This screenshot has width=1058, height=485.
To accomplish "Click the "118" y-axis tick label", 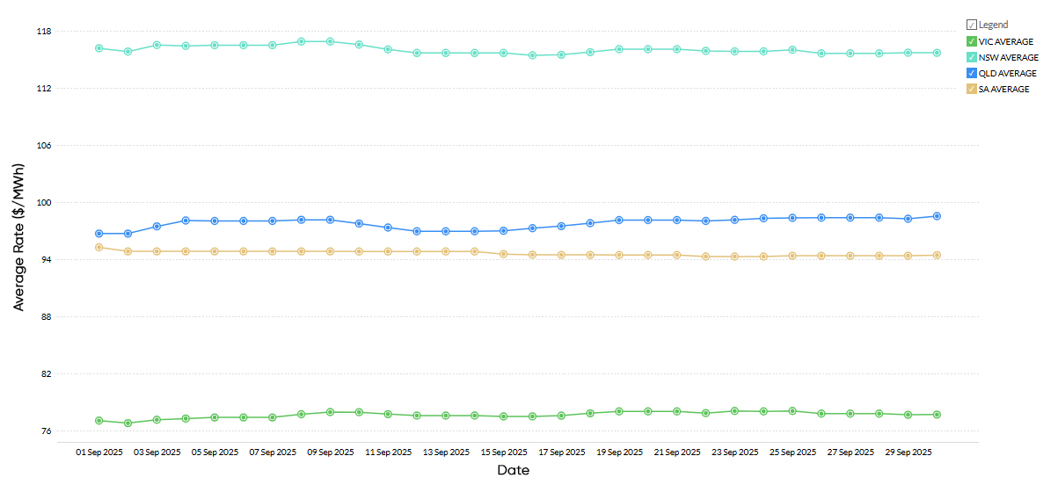I will [x=44, y=32].
